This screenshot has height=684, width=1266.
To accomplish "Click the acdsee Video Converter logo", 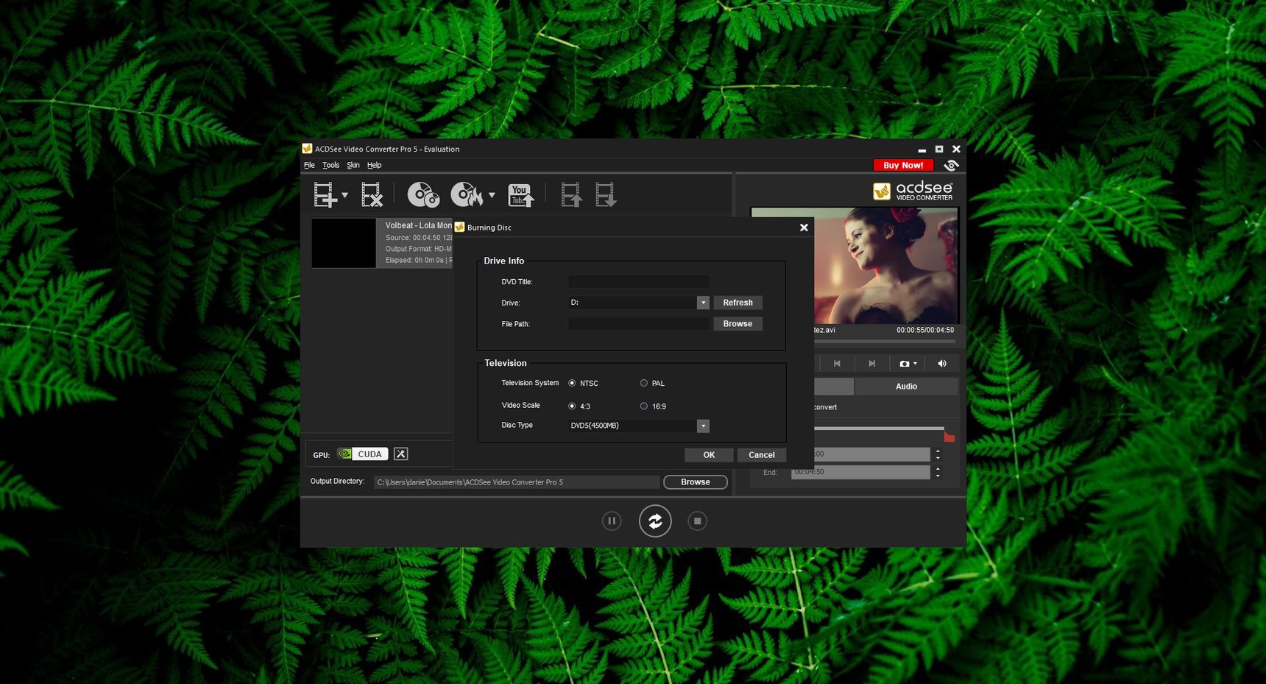I will tap(913, 191).
